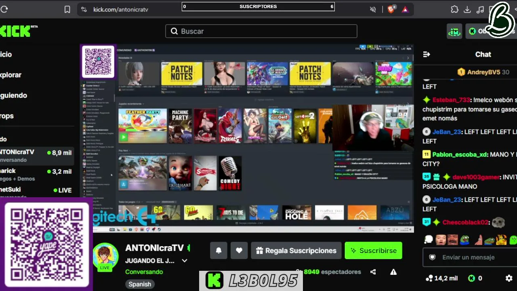Open Esteban_733's chat username

tap(451, 100)
